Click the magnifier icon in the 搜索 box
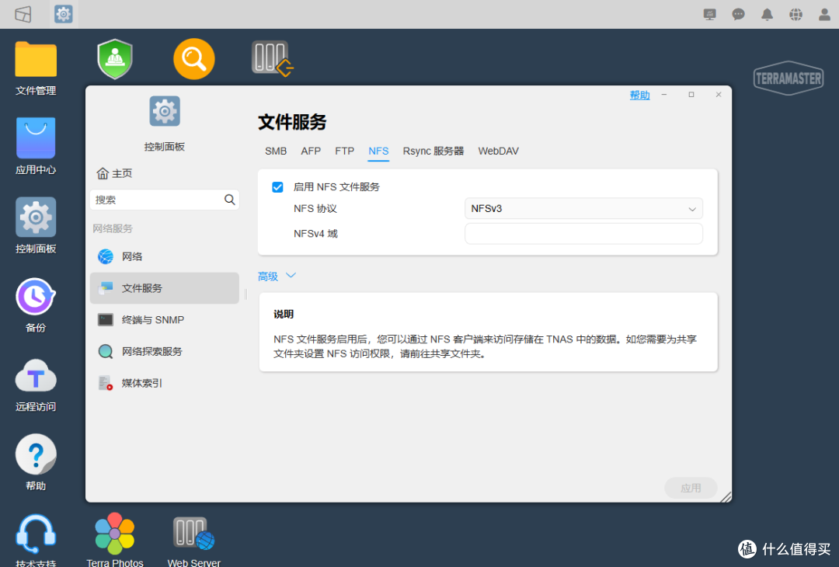Image resolution: width=839 pixels, height=567 pixels. click(229, 200)
